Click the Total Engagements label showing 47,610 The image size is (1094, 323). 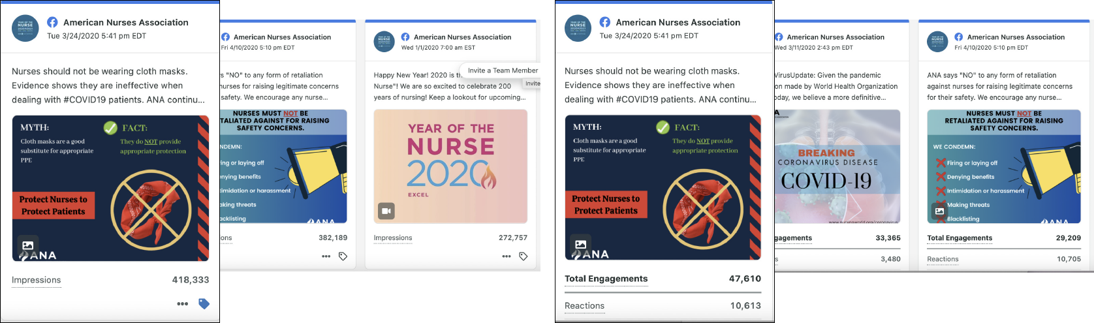click(x=606, y=279)
